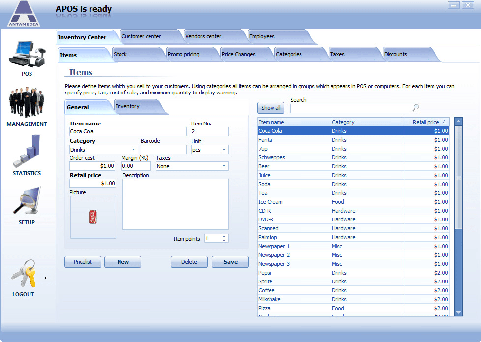Click the scrollbar down arrow
Viewport: 481px width, 342px height.
click(x=458, y=313)
